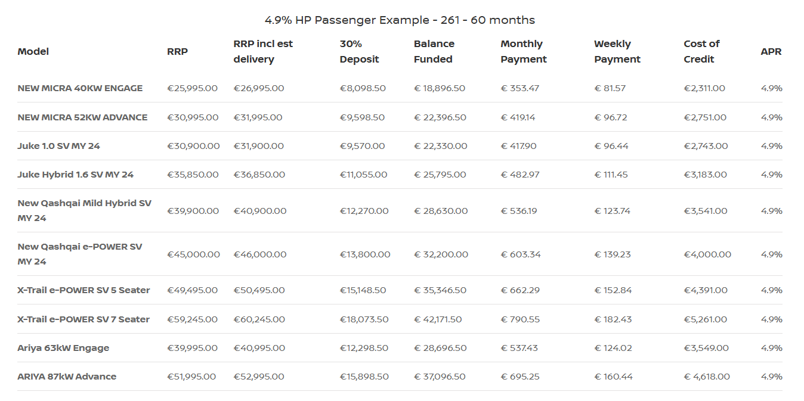804x401 pixels.
Task: Select the €4,618.00 cost of credit
Action: pos(707,377)
